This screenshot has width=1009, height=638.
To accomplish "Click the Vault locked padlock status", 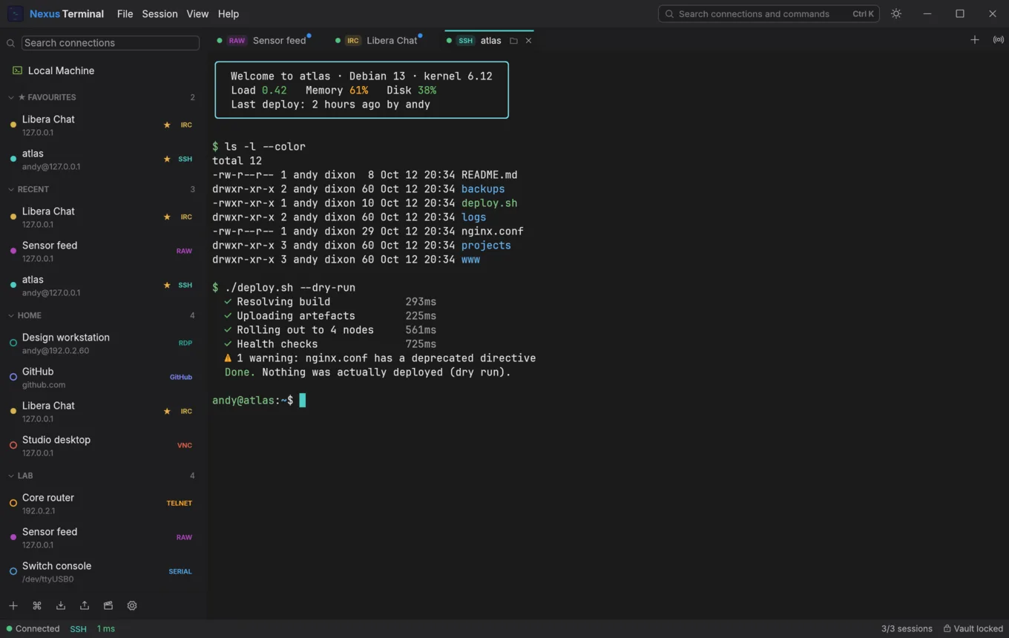I will 973,628.
